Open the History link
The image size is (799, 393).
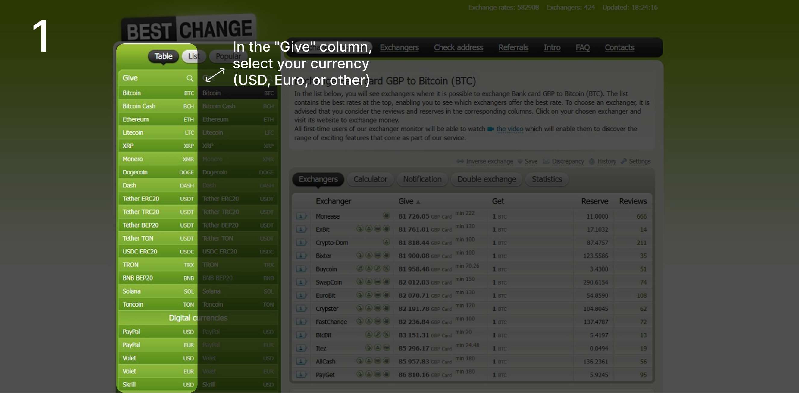[x=606, y=162]
